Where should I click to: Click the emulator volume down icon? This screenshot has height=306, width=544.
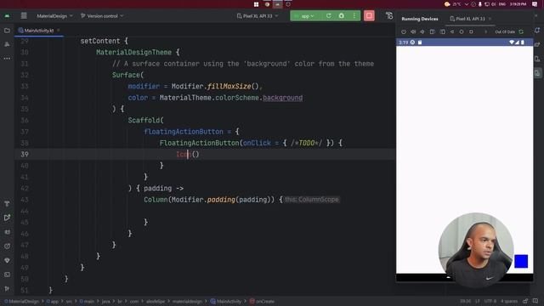tap(422, 31)
